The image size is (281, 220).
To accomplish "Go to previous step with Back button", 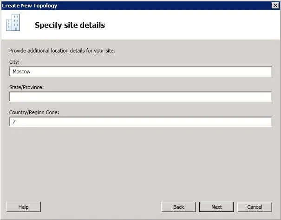I will click(178, 207).
